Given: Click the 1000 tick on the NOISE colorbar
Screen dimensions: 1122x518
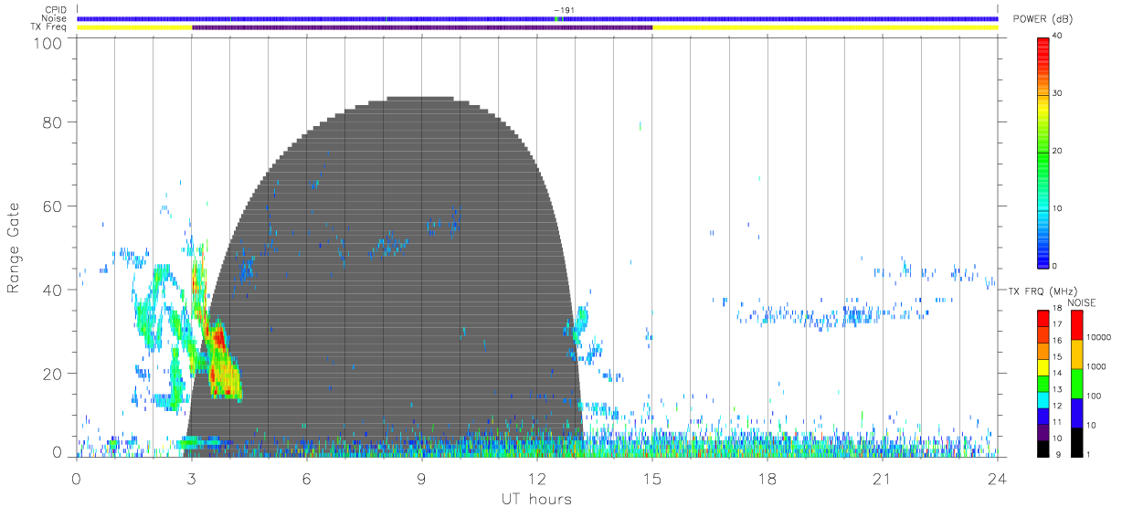Looking at the screenshot, I should [x=1097, y=365].
